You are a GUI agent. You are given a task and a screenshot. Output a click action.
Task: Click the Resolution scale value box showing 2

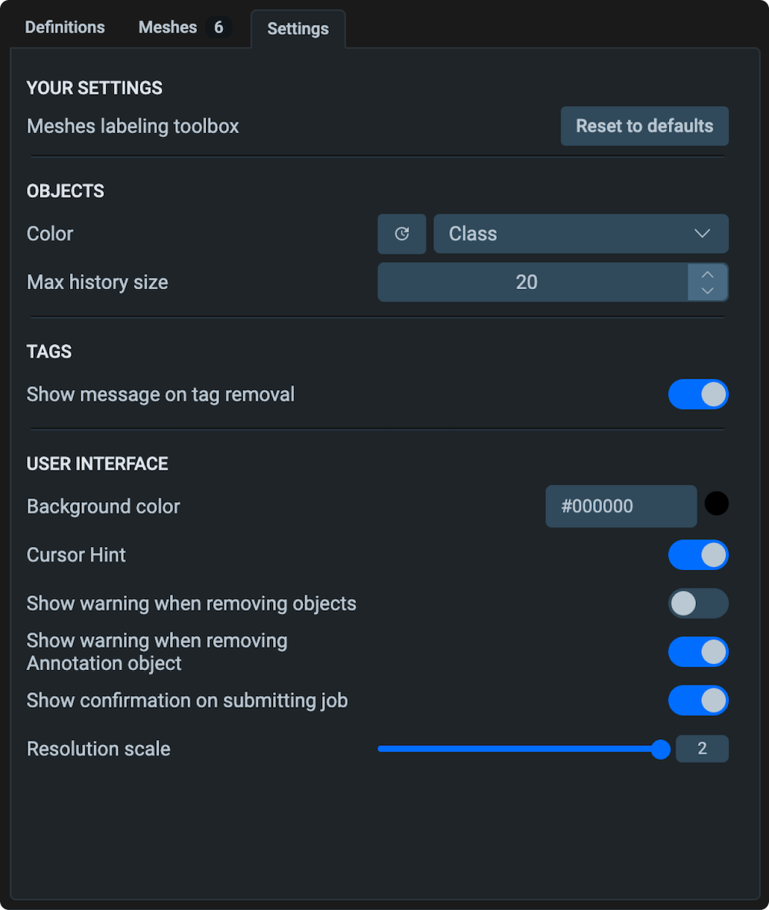pyautogui.click(x=702, y=748)
